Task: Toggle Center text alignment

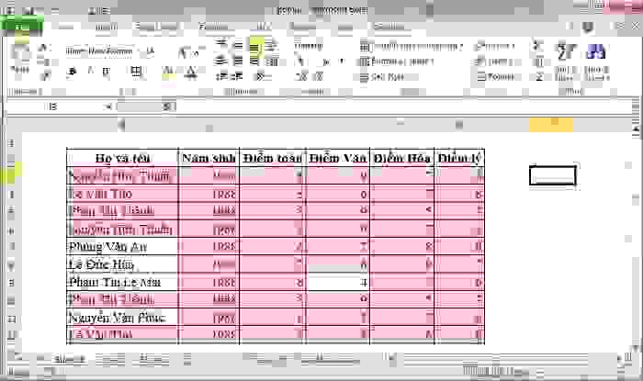Action: tap(238, 61)
